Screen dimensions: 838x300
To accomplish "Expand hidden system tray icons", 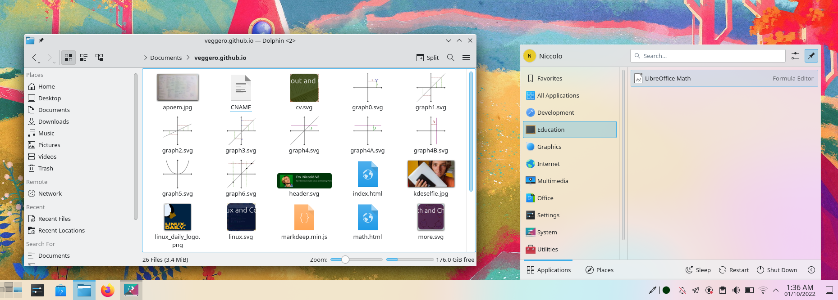I will coord(776,290).
